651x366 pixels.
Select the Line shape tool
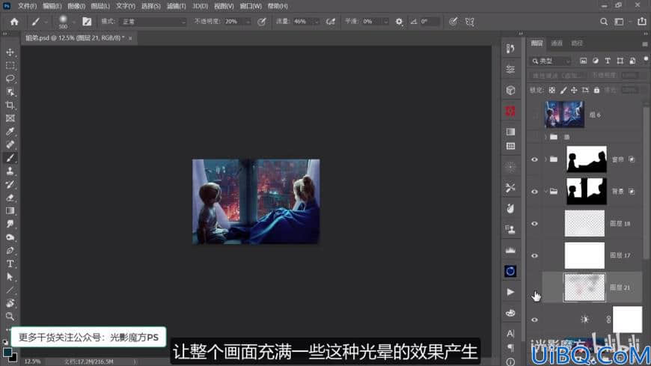tap(10, 290)
